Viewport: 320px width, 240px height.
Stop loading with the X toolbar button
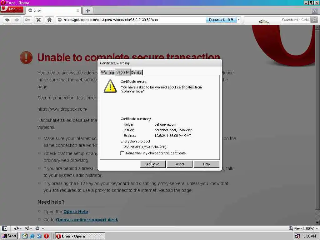[38, 20]
